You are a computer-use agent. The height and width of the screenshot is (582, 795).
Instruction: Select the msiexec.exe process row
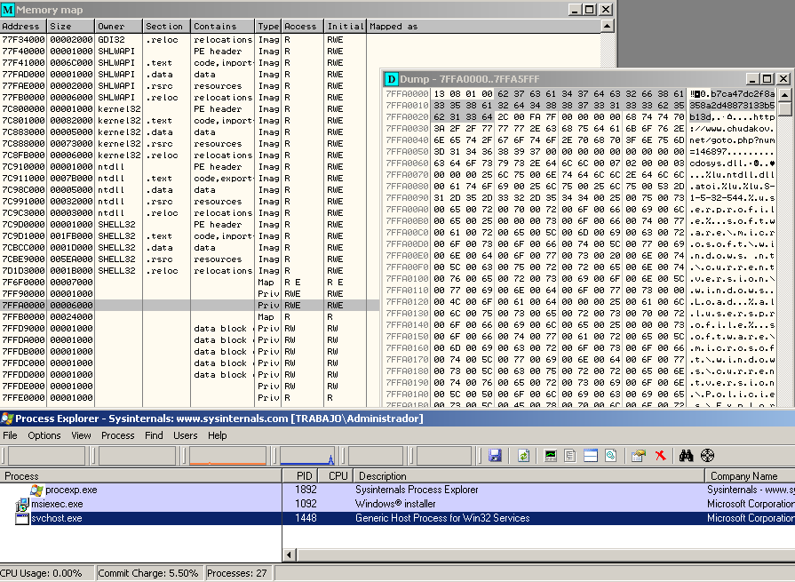(56, 504)
